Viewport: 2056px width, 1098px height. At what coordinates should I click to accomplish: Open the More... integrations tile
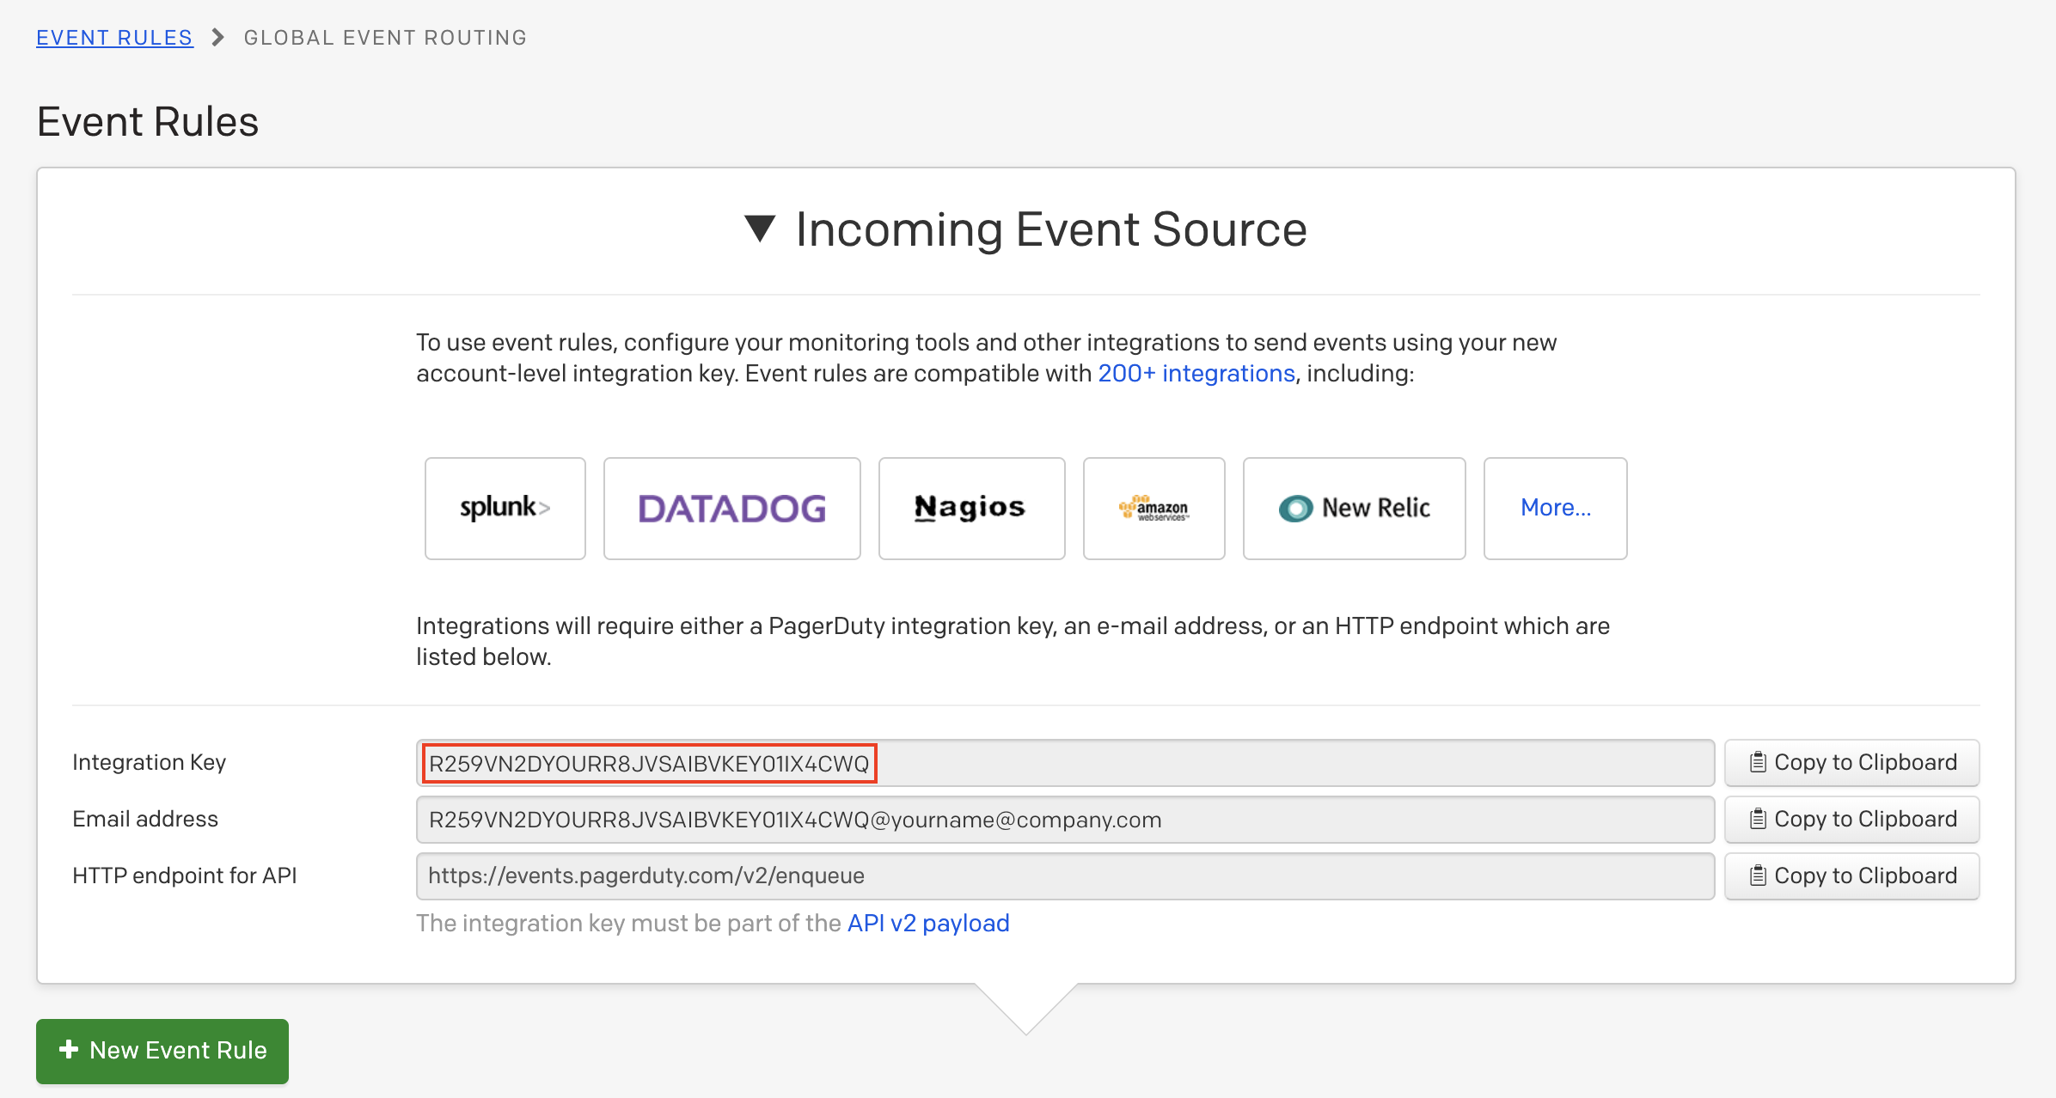(x=1555, y=508)
